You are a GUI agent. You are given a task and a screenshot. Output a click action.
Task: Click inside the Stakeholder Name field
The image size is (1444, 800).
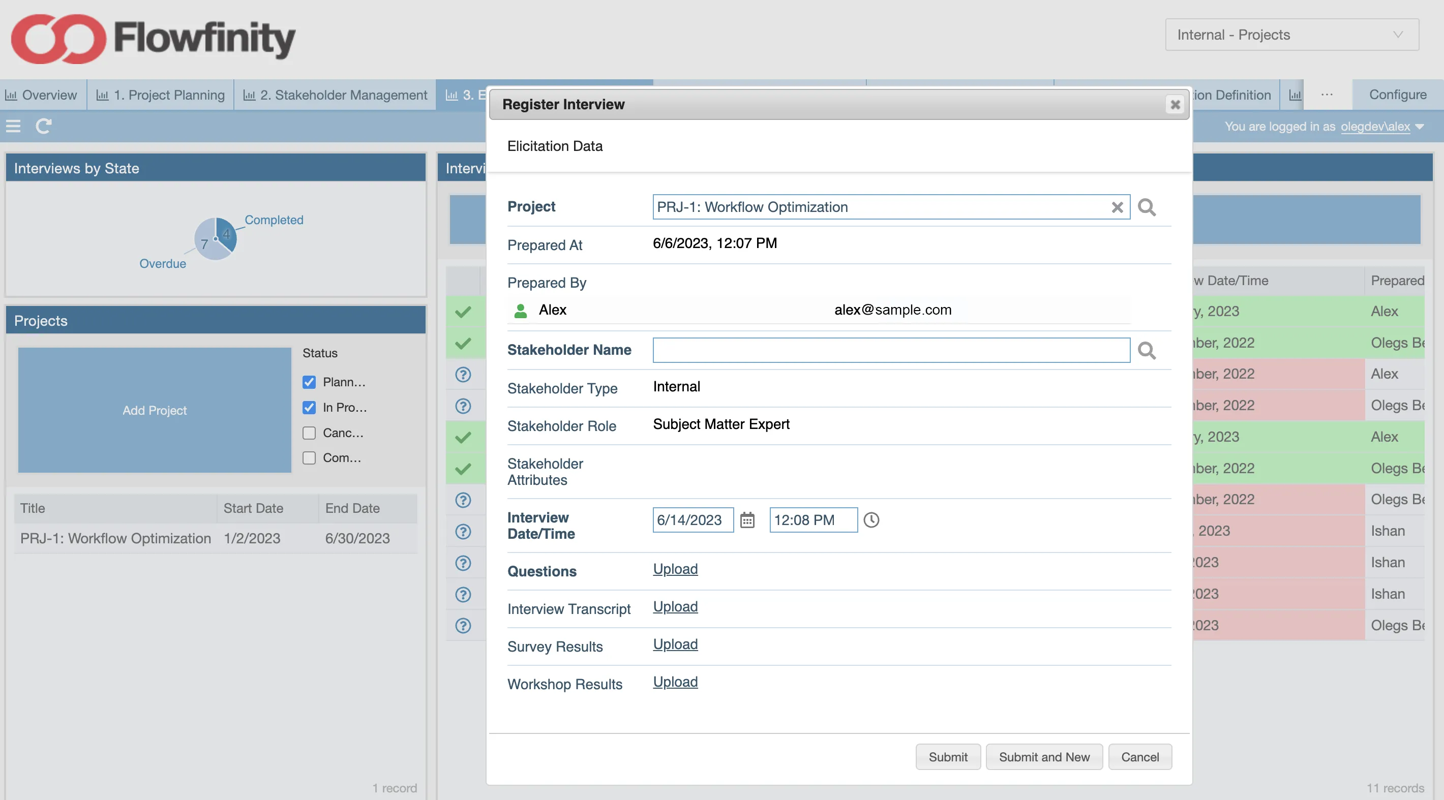[891, 350]
